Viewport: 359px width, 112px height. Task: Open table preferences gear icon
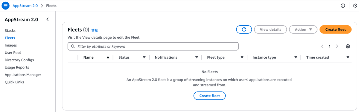tap(348, 46)
